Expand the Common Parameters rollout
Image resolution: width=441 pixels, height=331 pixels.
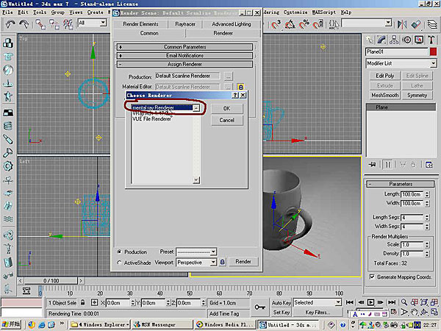[x=184, y=47]
